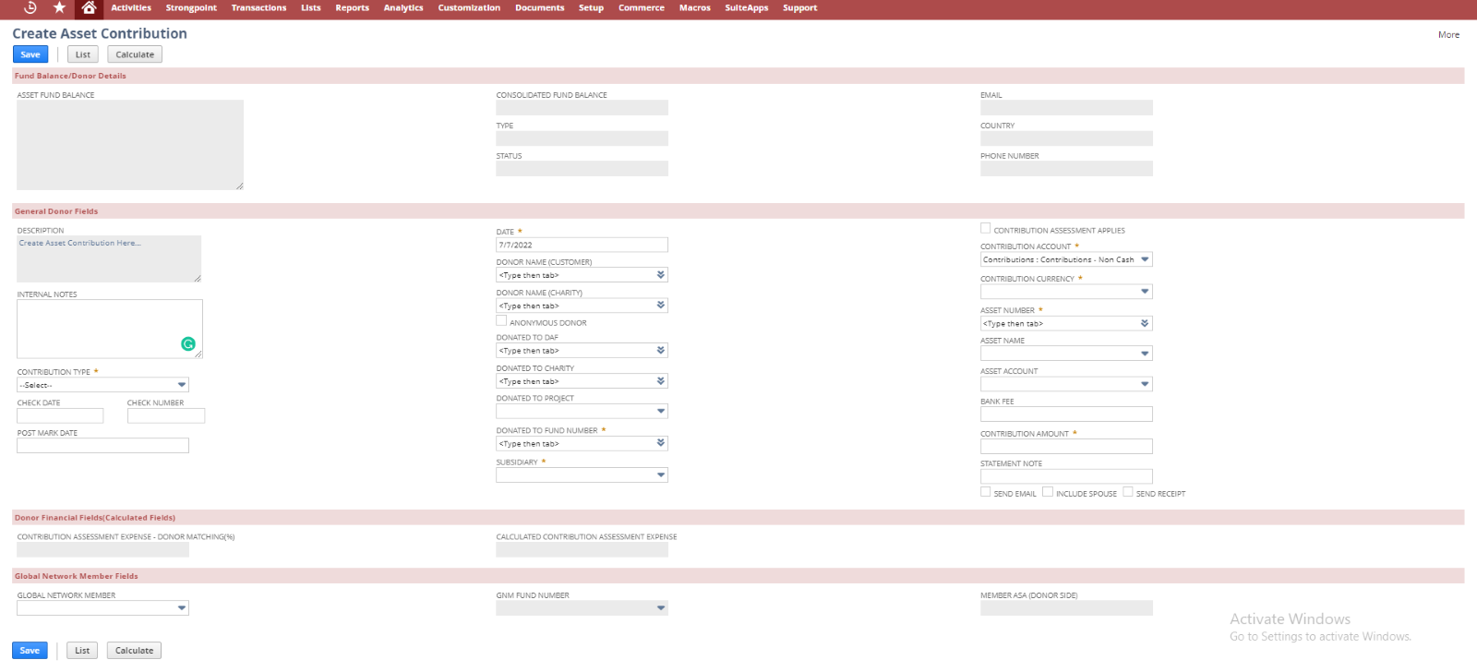Expand the Subsidiary dropdown
This screenshot has height=672, width=1477.
[661, 475]
